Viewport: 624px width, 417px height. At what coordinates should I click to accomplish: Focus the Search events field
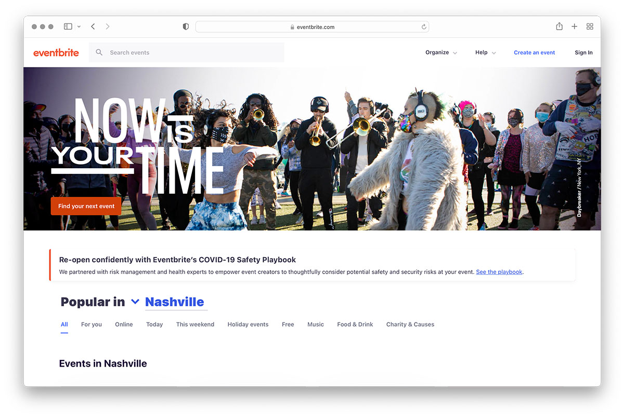187,52
